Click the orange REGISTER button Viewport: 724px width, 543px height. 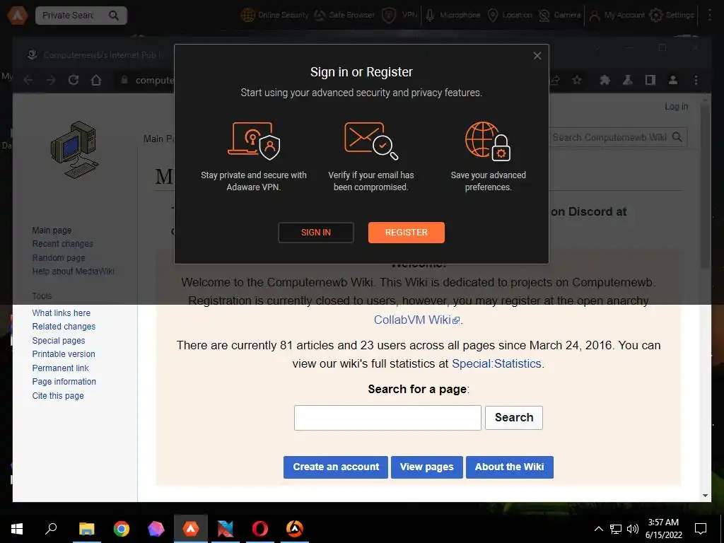[407, 232]
